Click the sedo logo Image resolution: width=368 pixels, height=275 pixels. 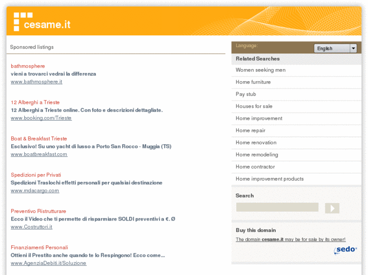pyautogui.click(x=345, y=250)
